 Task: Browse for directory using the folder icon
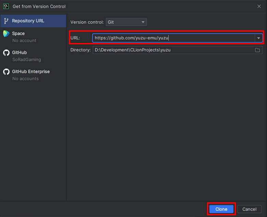[x=257, y=50]
